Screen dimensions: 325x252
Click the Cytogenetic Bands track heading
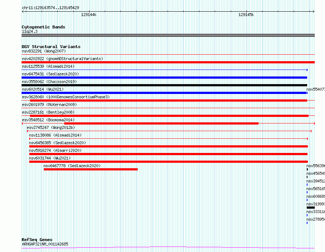point(43,27)
